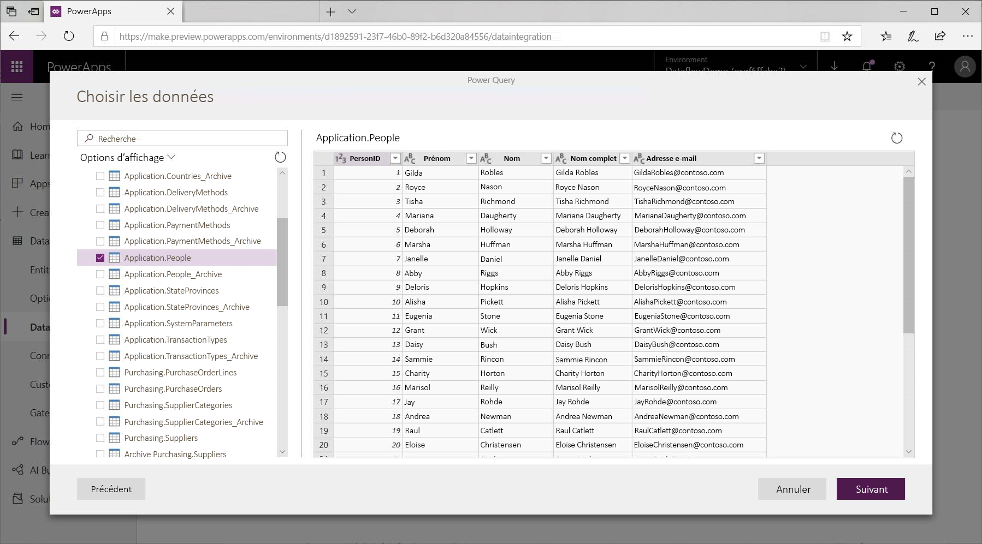Click the table list vertical scrollbar
982x544 pixels.
(x=282, y=262)
